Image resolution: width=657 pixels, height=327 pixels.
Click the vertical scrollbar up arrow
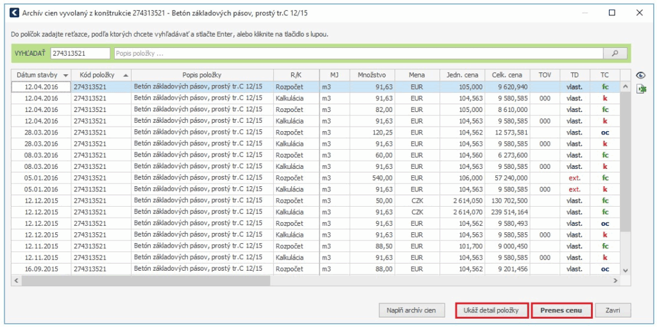tap(626, 86)
